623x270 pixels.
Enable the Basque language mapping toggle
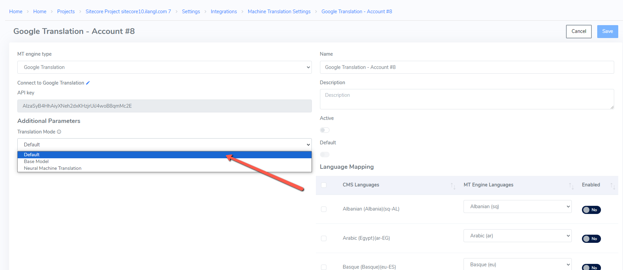coord(591,267)
